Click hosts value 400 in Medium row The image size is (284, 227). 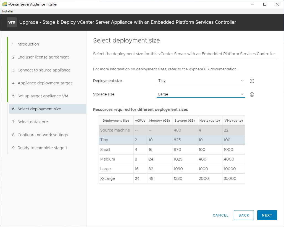(202, 159)
